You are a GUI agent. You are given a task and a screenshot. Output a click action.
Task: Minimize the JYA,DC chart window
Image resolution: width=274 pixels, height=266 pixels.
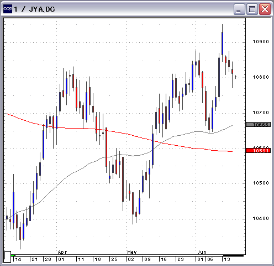[239, 9]
